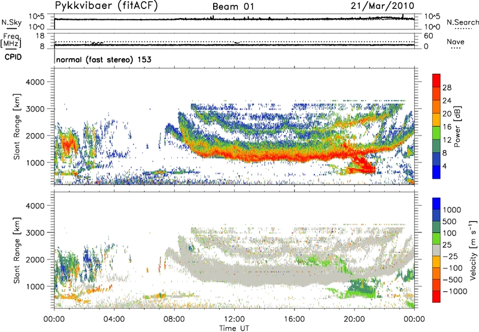Click the date '21/Mar/2010'
Image resolution: width=479 pixels, height=332 pixels.
point(382,6)
